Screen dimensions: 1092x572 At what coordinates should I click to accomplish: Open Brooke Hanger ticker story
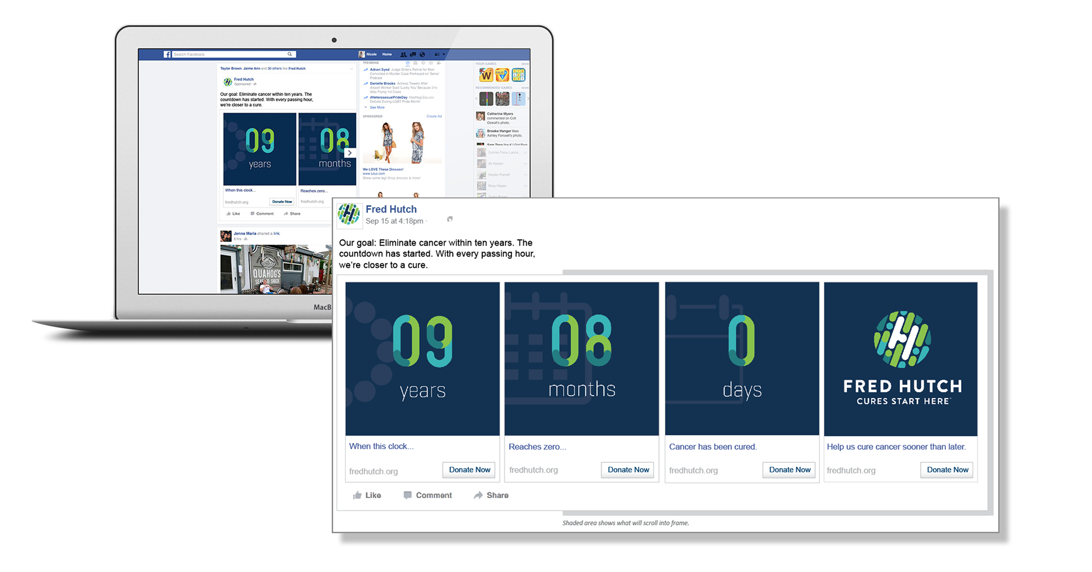click(x=501, y=133)
